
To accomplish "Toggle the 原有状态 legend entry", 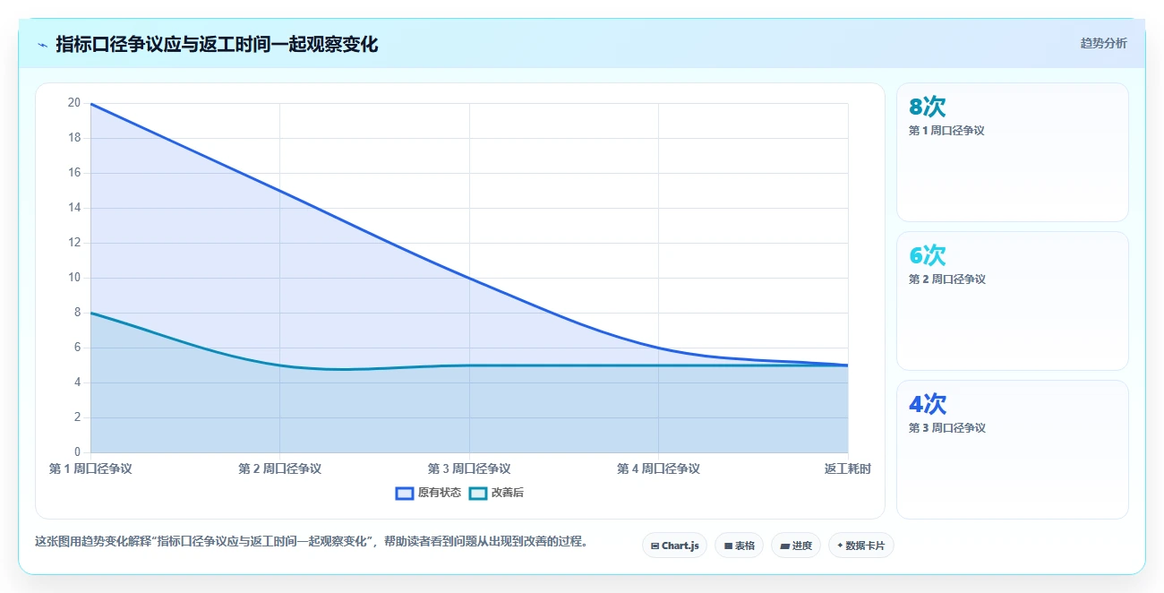I will pos(428,493).
